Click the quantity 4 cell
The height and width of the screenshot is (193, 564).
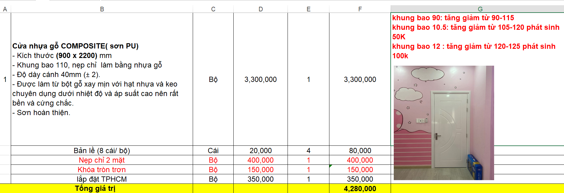(308, 151)
